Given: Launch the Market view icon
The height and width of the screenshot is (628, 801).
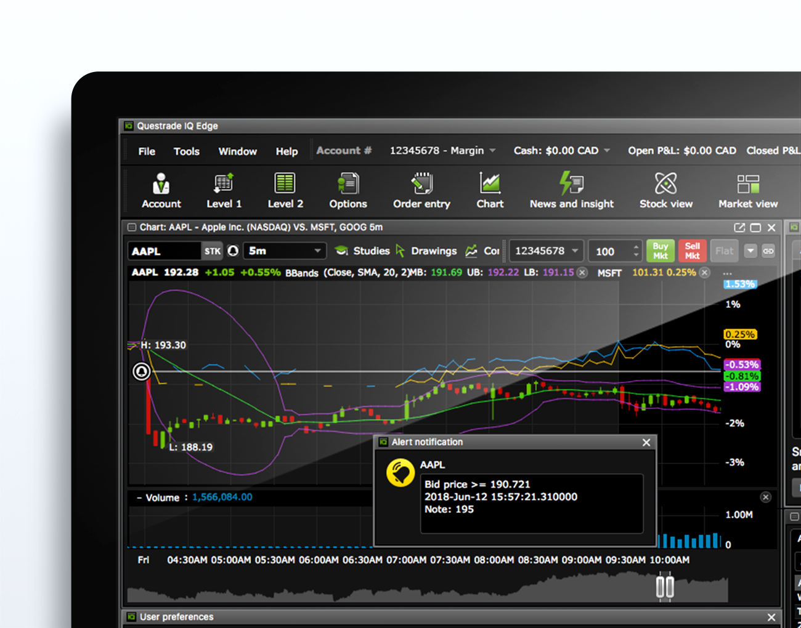Looking at the screenshot, I should point(748,190).
